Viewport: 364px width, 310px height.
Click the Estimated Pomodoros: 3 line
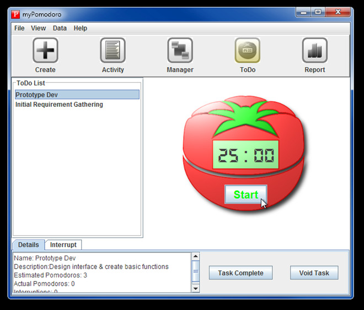tap(50, 275)
